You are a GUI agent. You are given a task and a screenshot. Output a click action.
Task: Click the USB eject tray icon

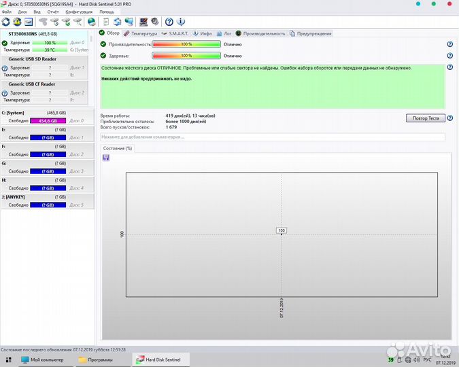(399, 360)
